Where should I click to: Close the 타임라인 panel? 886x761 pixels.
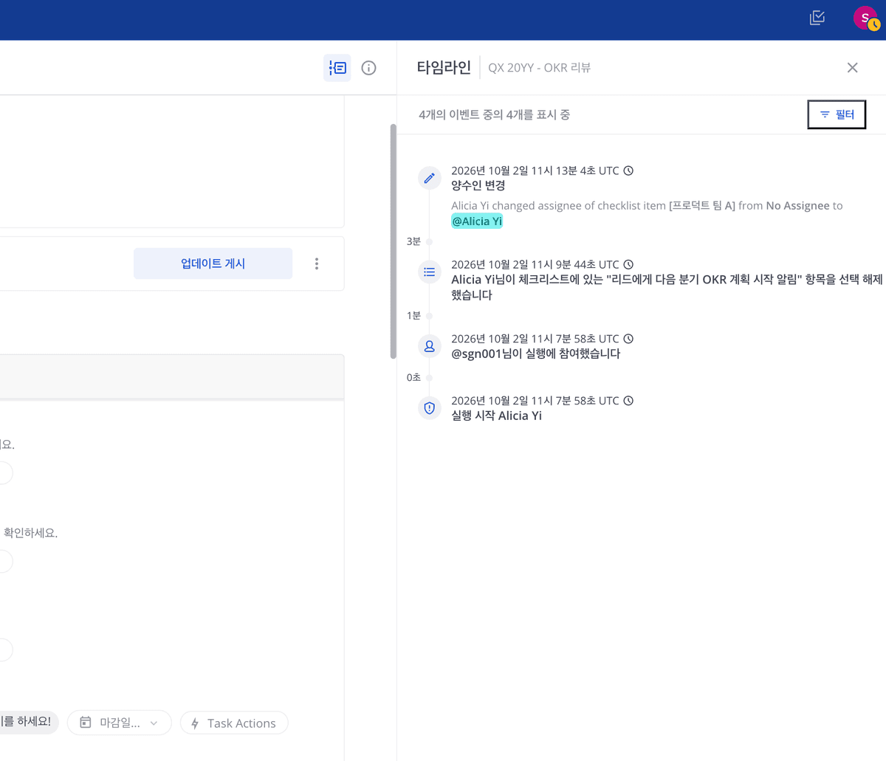point(852,68)
